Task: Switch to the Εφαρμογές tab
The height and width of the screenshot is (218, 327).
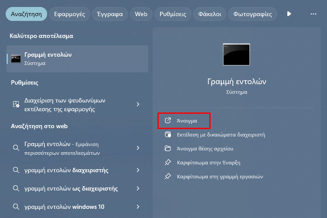Action: coord(69,14)
